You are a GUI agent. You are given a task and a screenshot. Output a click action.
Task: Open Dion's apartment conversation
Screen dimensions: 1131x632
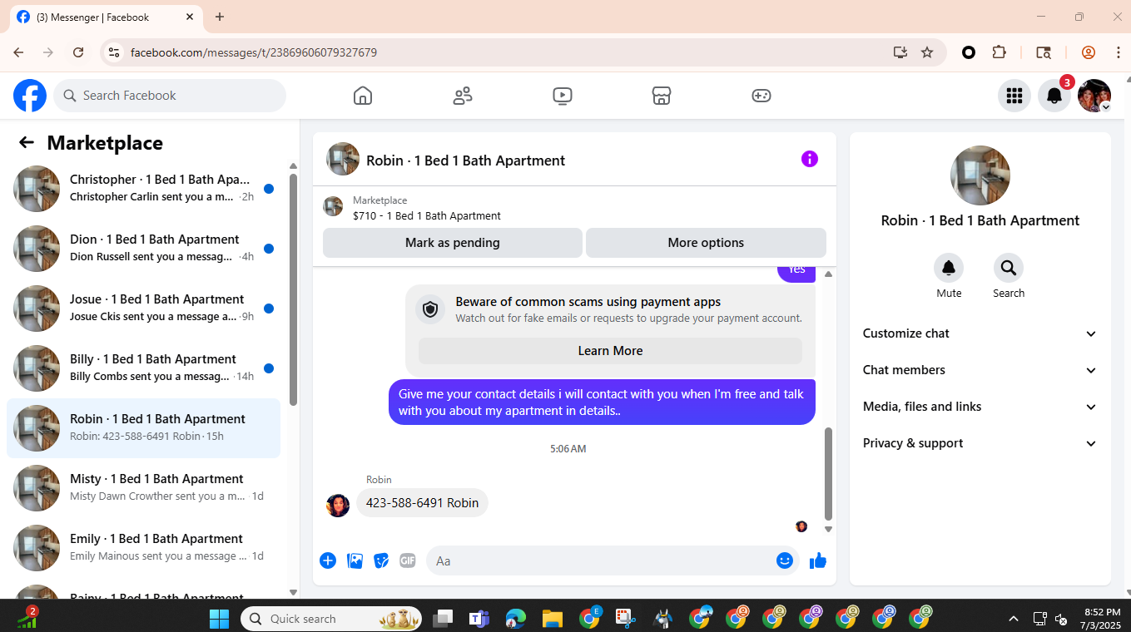pos(143,249)
